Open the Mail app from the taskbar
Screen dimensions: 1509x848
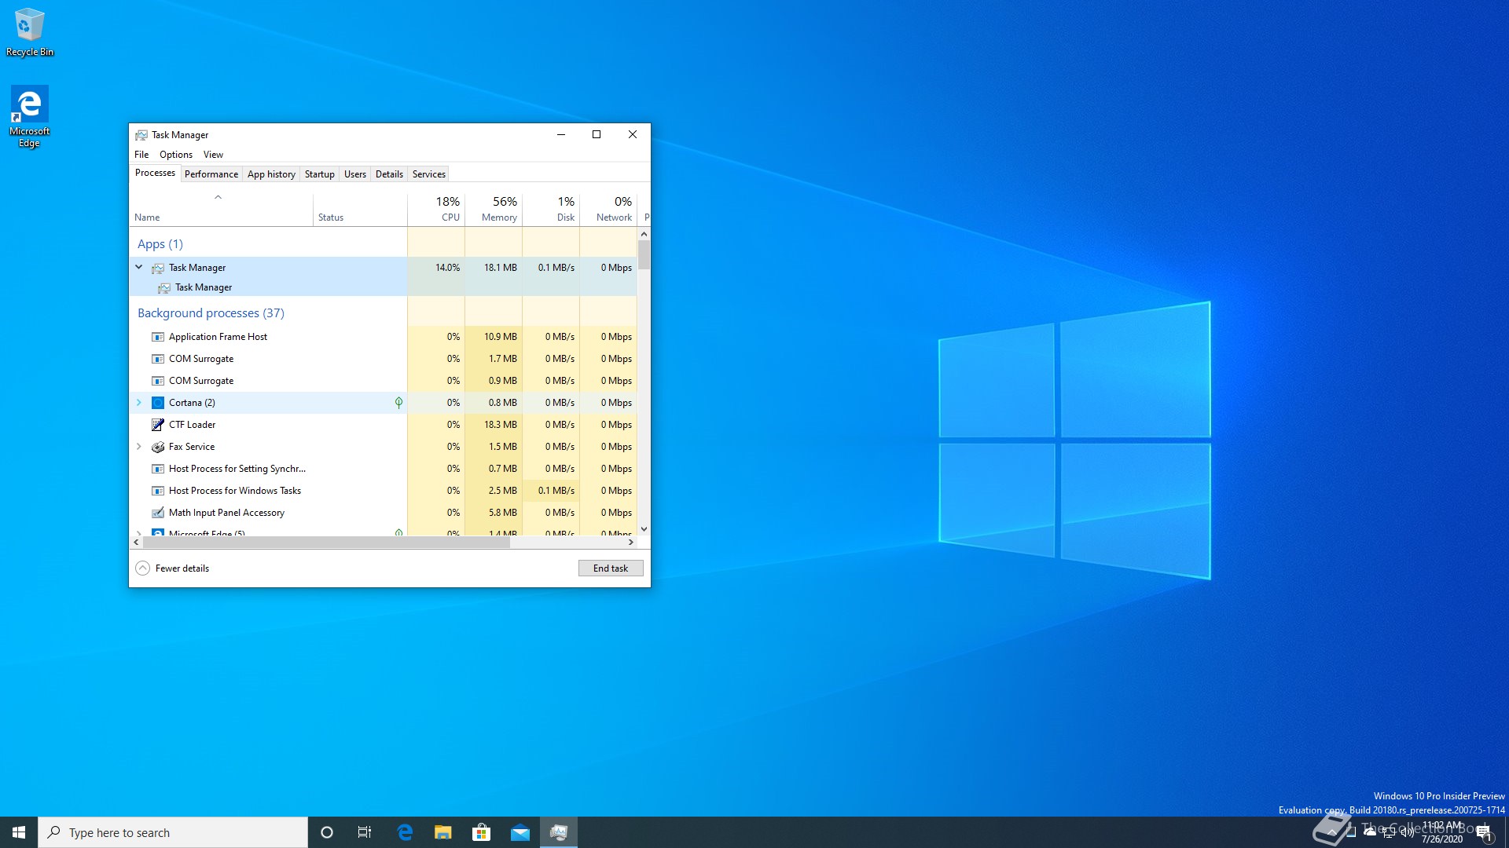520,832
